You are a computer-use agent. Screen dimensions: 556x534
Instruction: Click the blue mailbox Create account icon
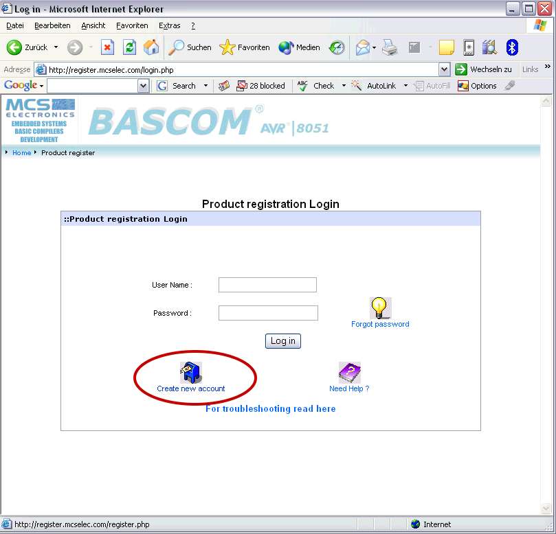(191, 373)
